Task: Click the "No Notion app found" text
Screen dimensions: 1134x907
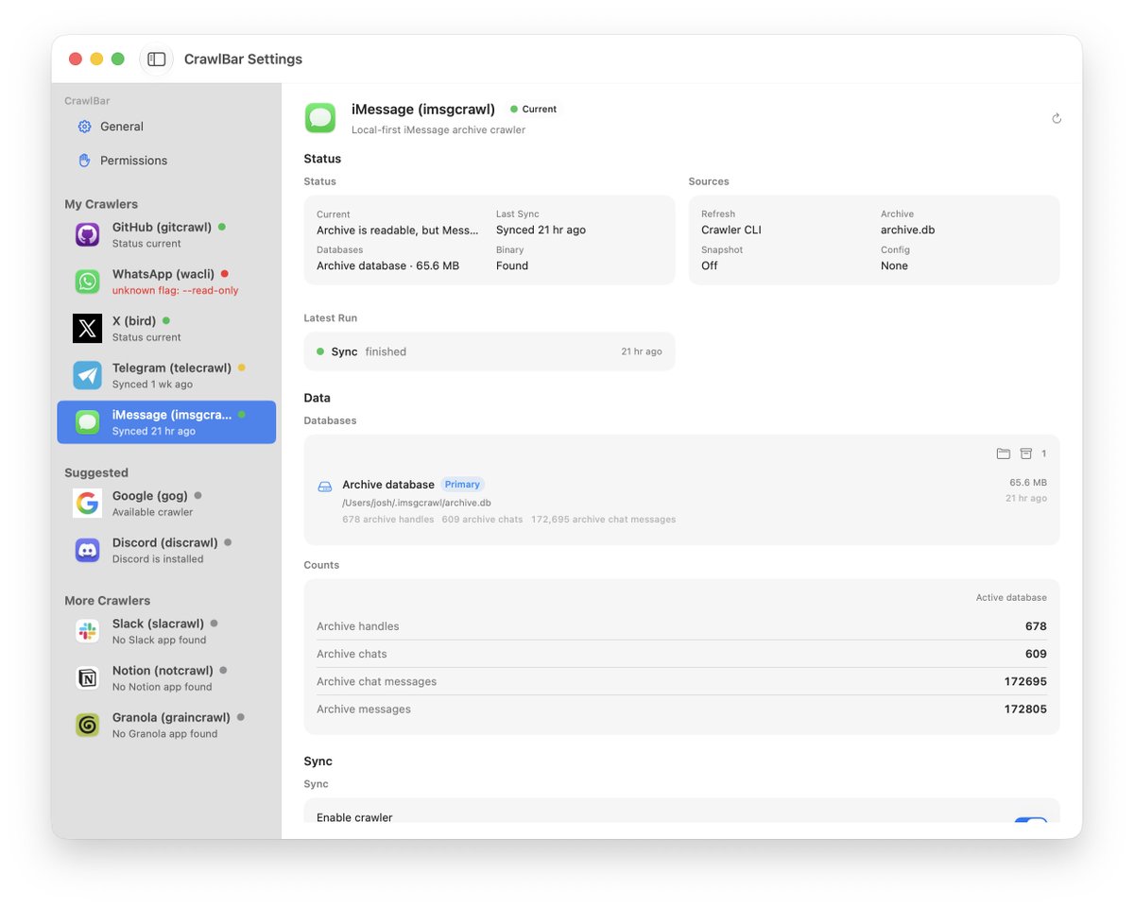Action: (163, 687)
